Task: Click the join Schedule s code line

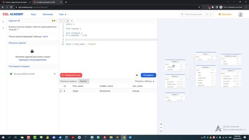Action: pos(74,33)
